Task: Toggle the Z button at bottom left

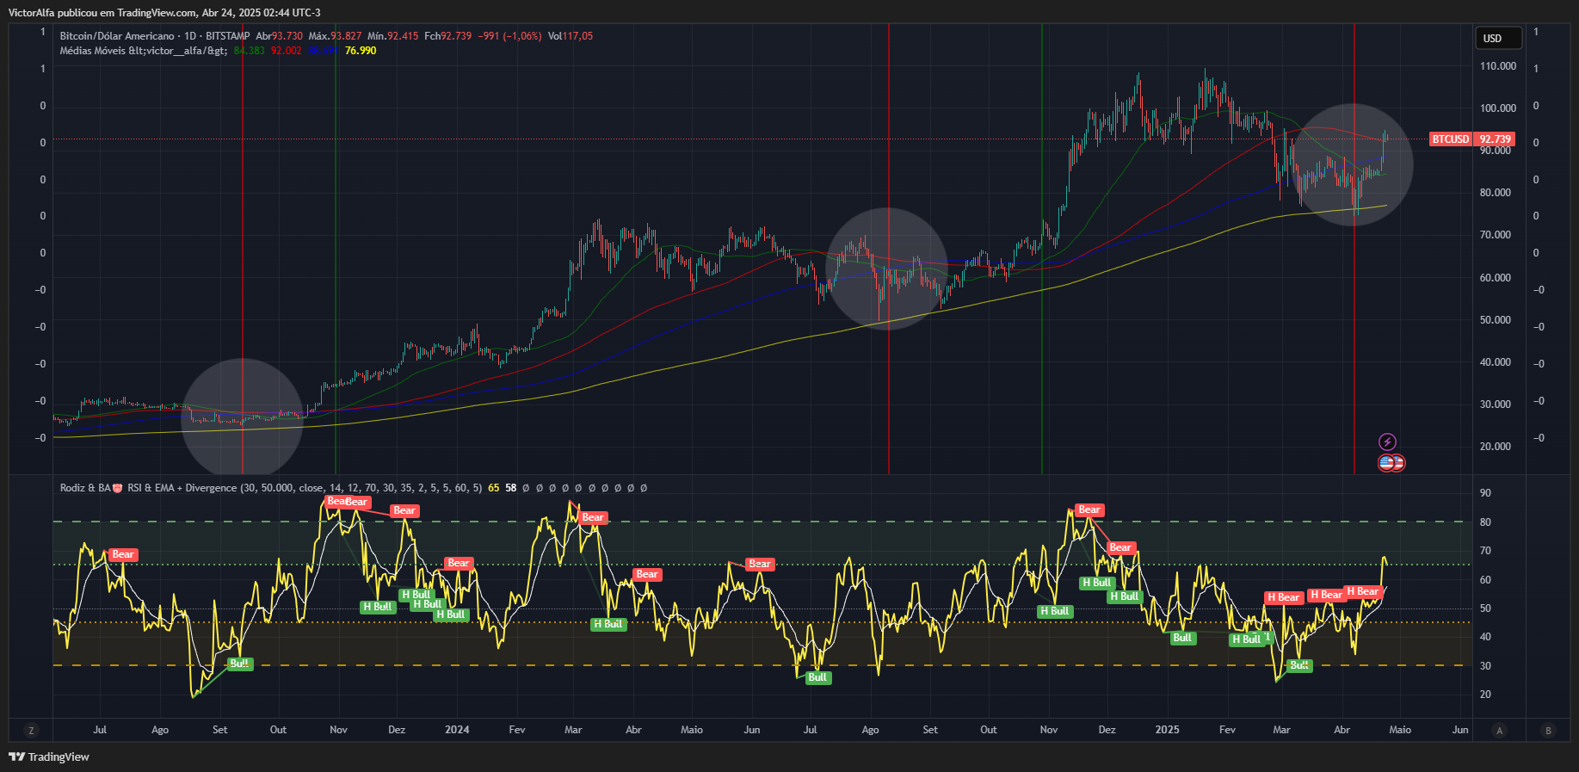Action: click(31, 731)
